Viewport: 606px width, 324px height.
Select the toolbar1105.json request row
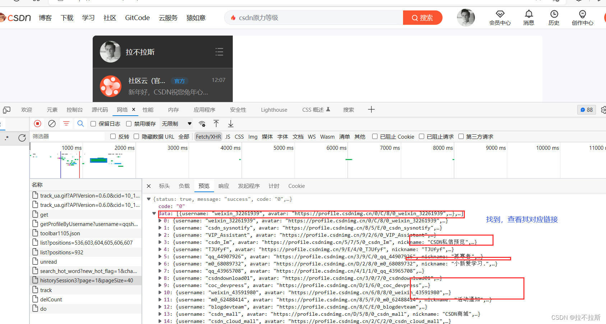(x=86, y=233)
